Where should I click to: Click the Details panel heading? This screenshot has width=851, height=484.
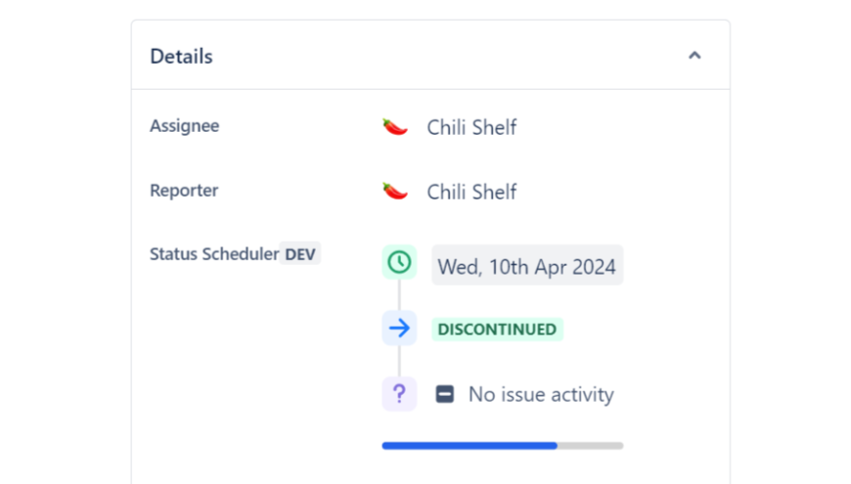pyautogui.click(x=181, y=57)
